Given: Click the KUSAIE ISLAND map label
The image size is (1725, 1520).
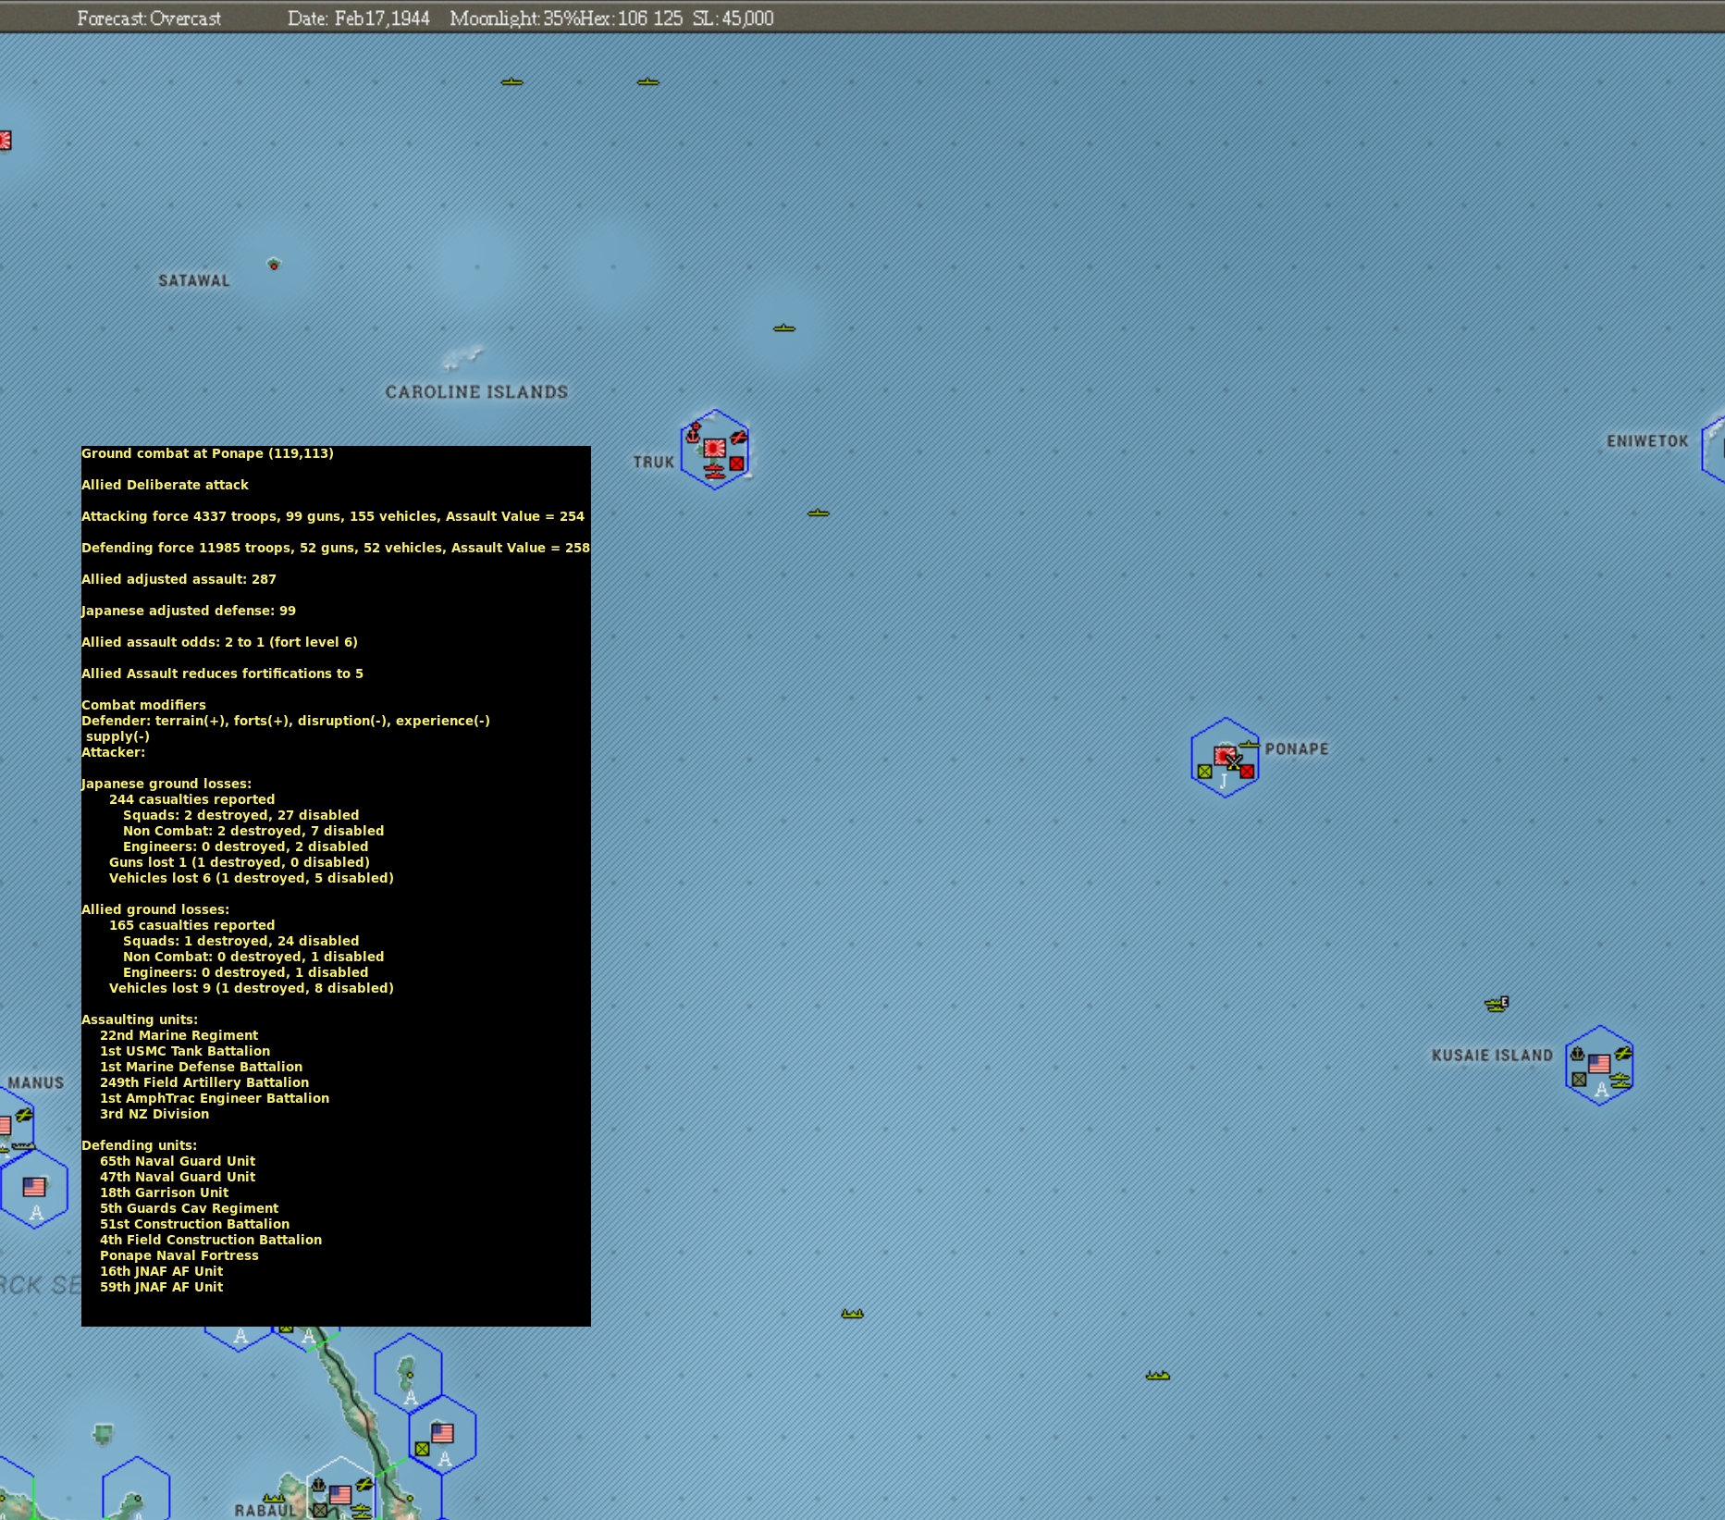Looking at the screenshot, I should [x=1493, y=1055].
